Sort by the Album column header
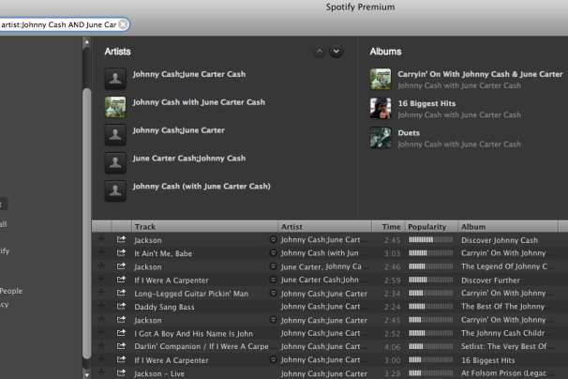Image resolution: width=568 pixels, height=379 pixels. tap(508, 227)
